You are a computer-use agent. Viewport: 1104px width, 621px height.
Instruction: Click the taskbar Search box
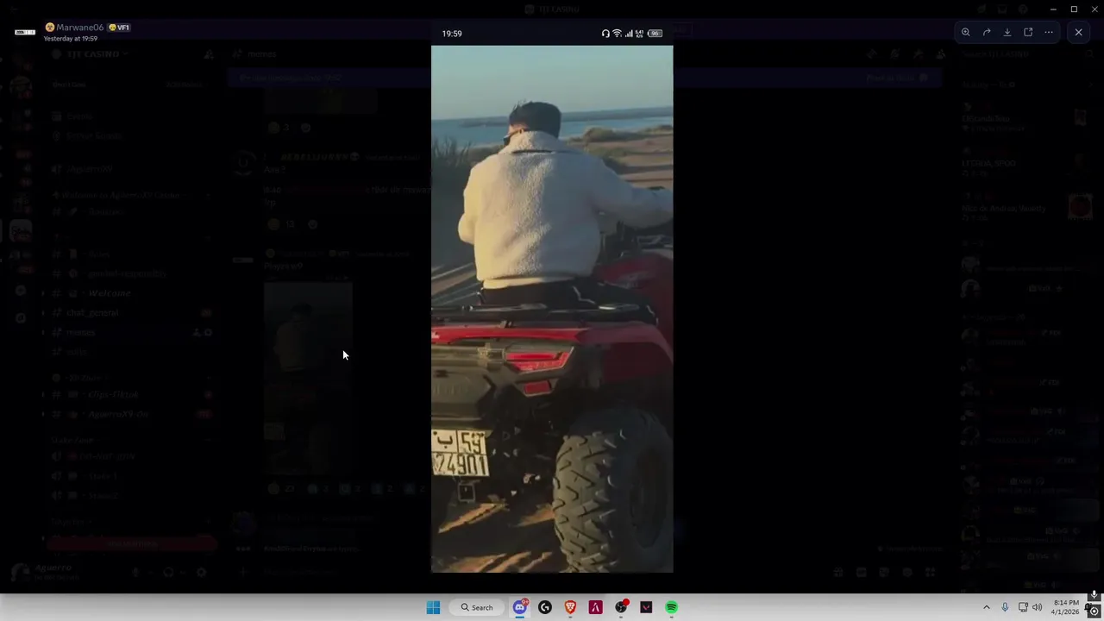[x=477, y=607]
